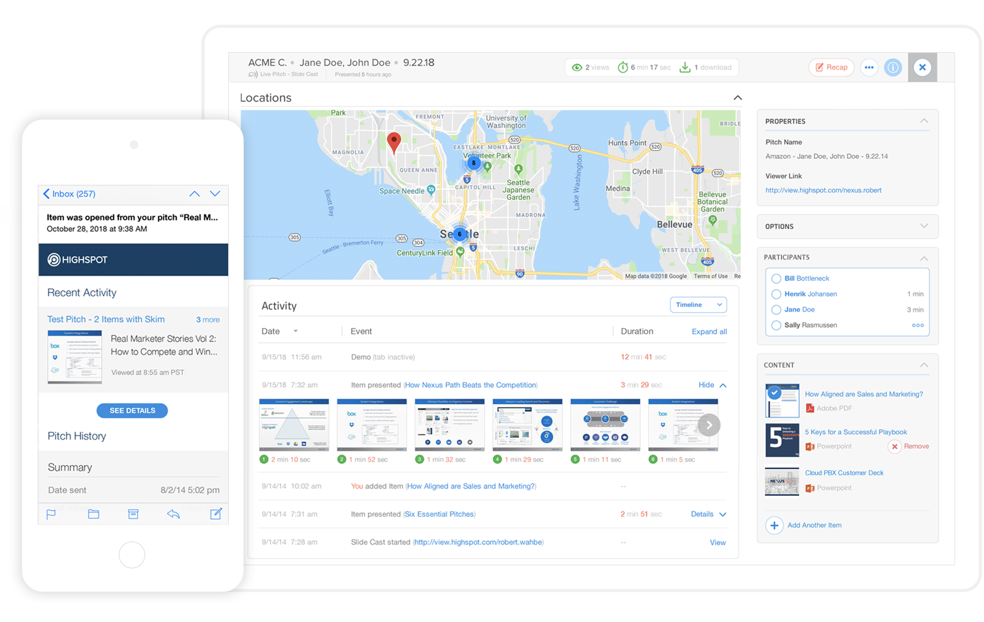Open the Recap button
984x622 pixels.
tap(831, 67)
